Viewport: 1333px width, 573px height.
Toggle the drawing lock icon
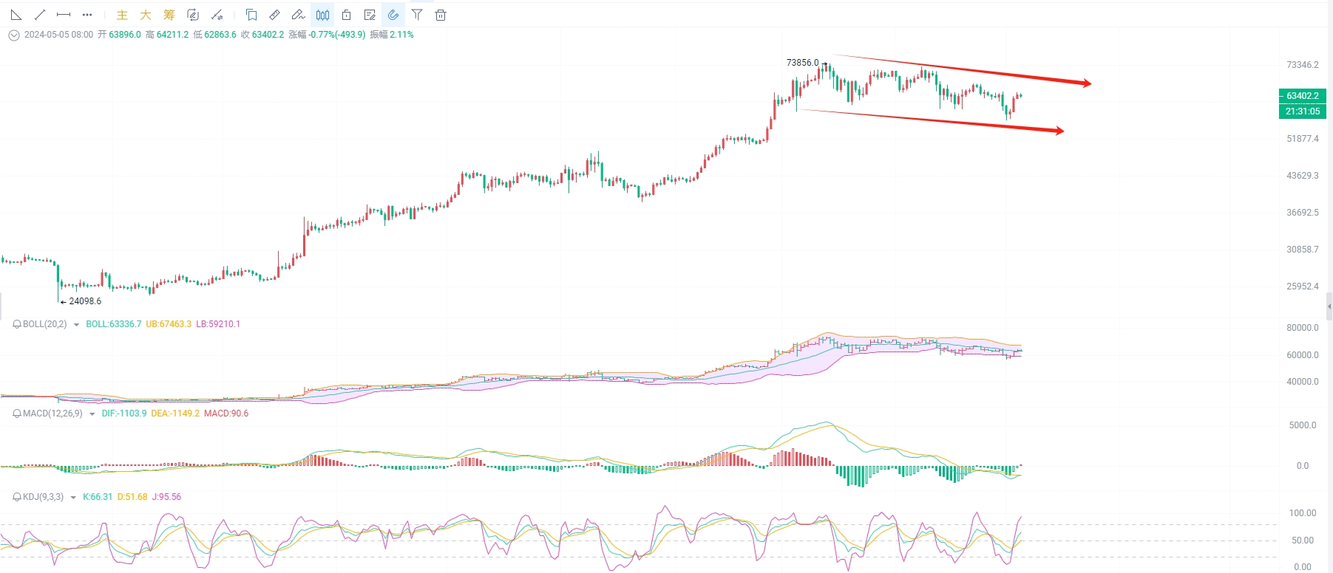point(346,15)
